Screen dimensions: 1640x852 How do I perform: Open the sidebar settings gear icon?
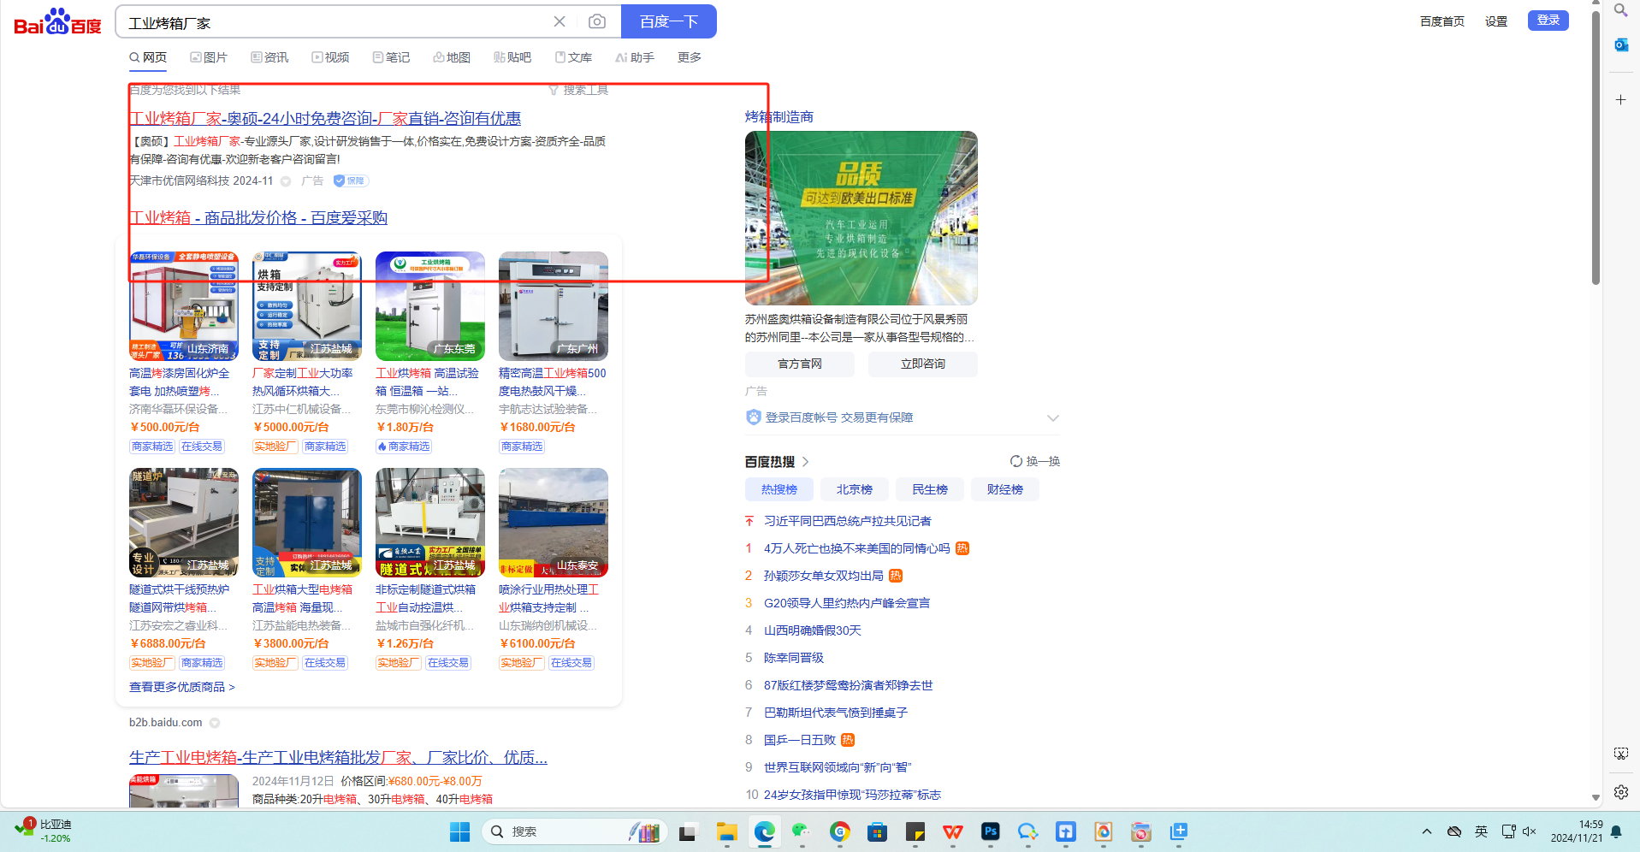1620,792
